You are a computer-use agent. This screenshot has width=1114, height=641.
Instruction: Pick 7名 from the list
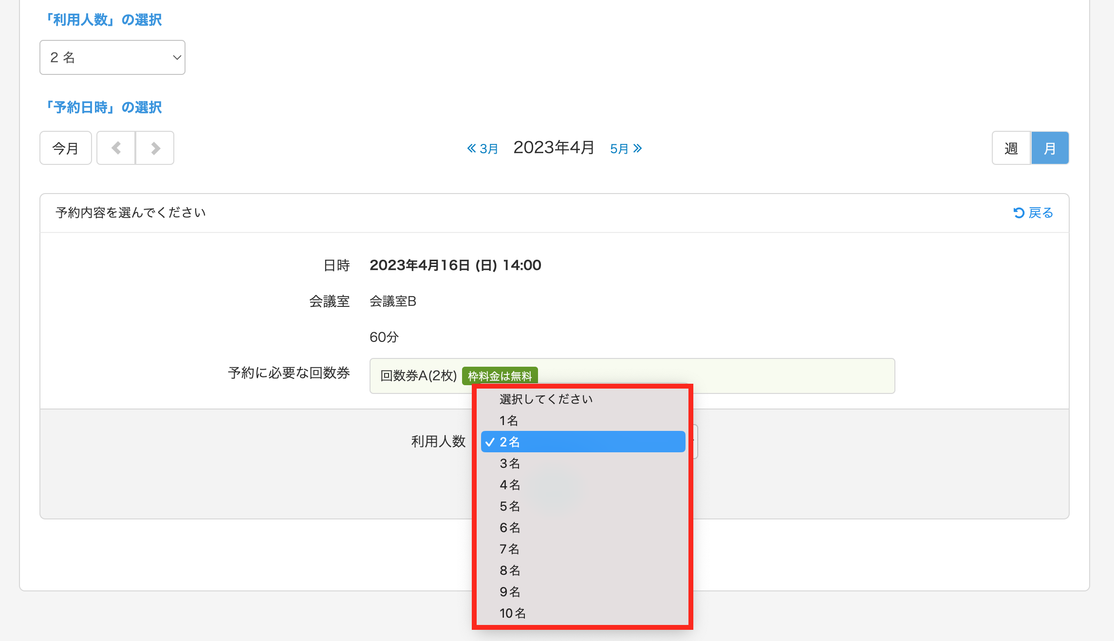pos(510,549)
